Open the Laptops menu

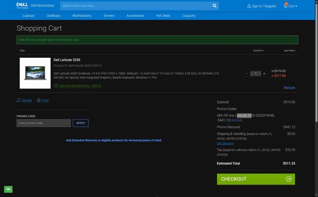[x=28, y=15]
